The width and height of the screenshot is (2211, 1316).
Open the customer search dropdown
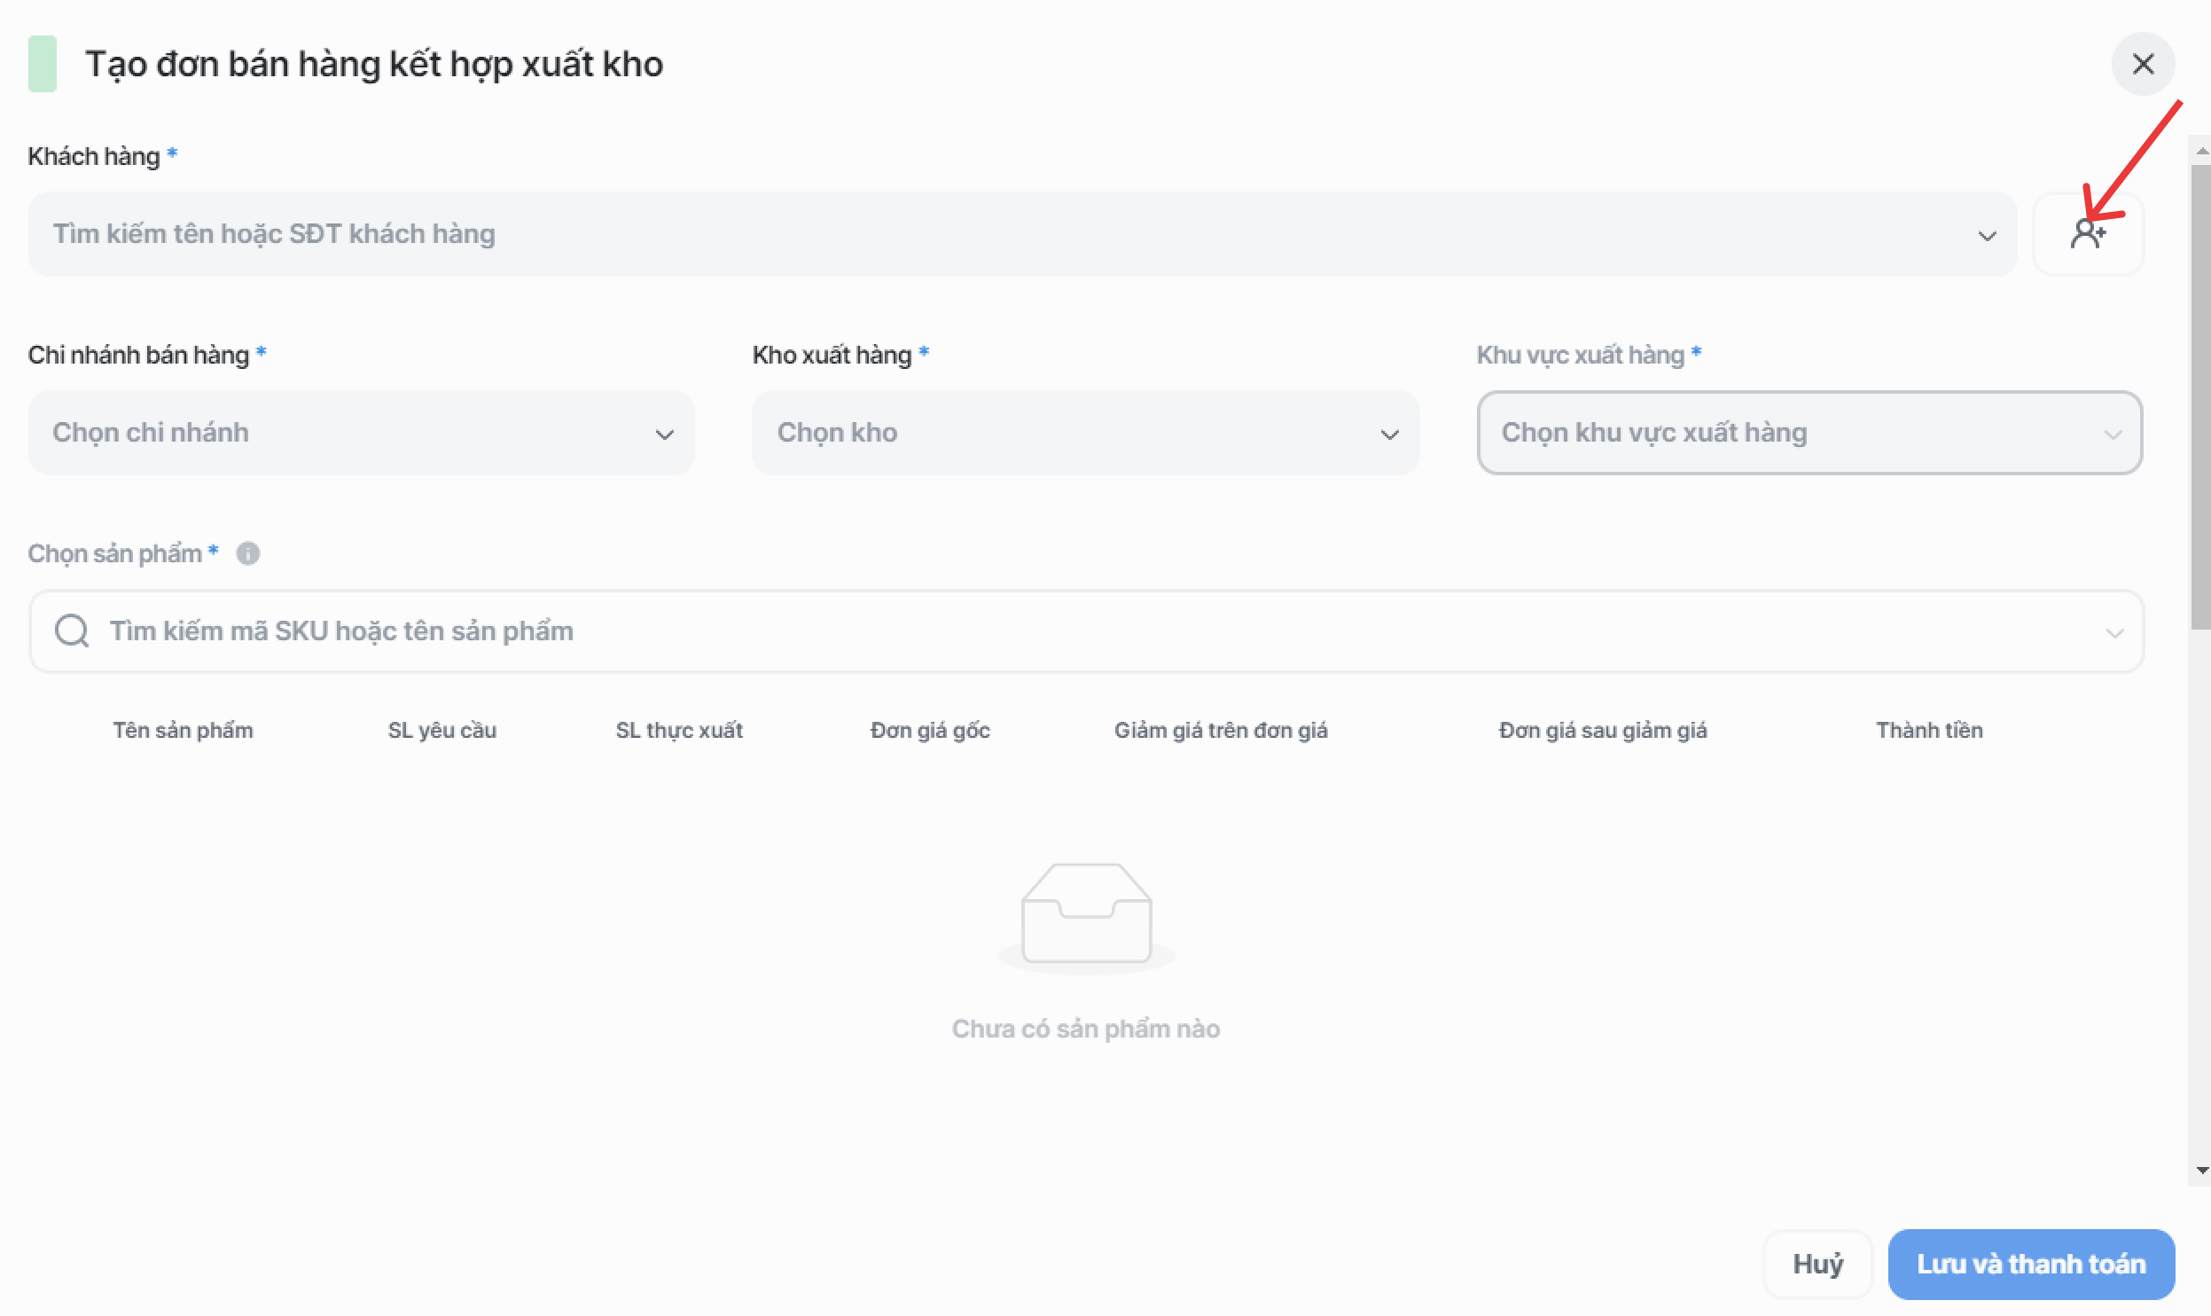1021,234
